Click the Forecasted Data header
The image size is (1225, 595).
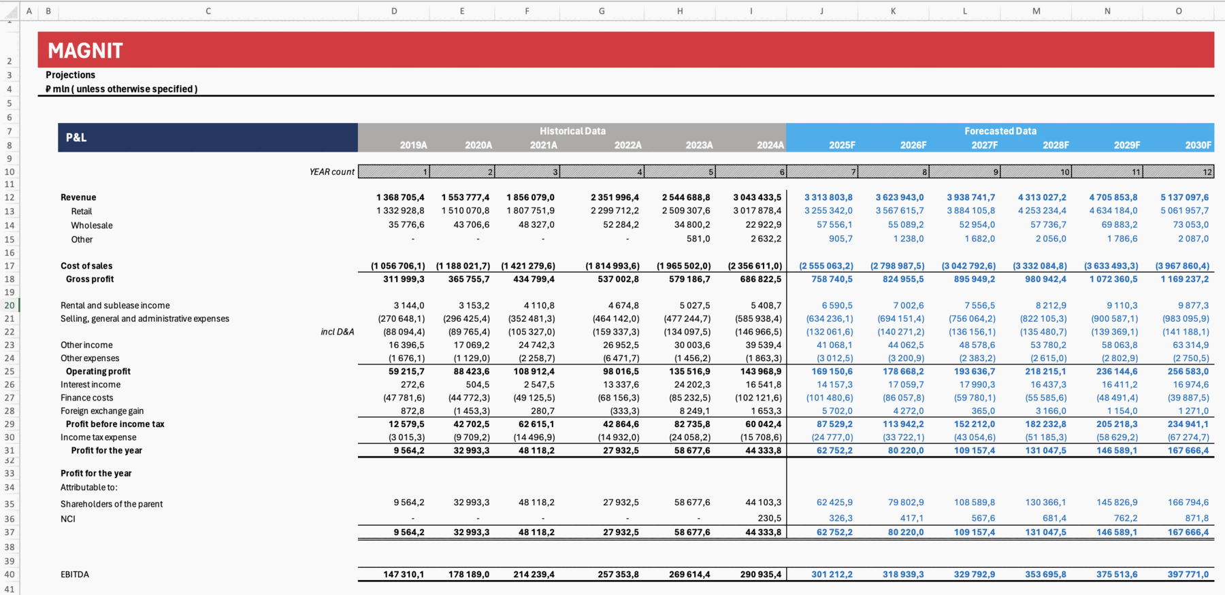[x=1000, y=131]
